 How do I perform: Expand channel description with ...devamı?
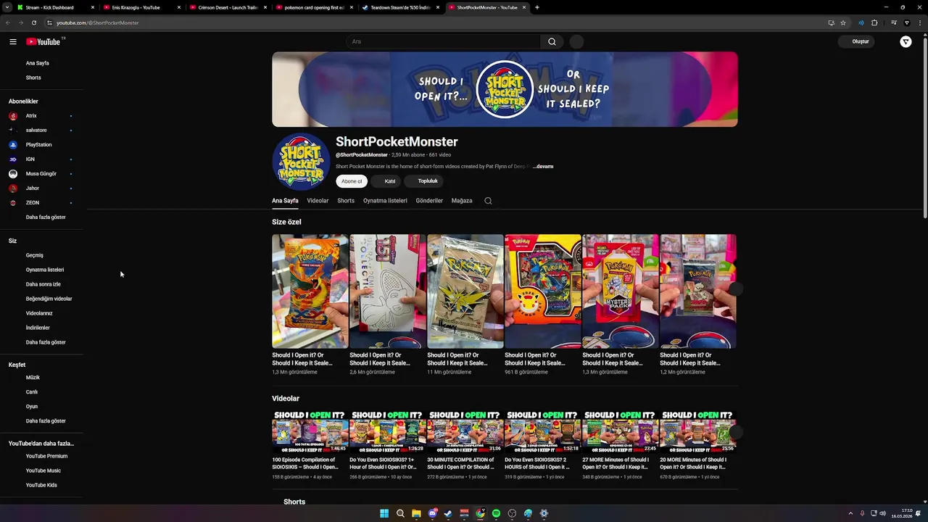coord(543,167)
